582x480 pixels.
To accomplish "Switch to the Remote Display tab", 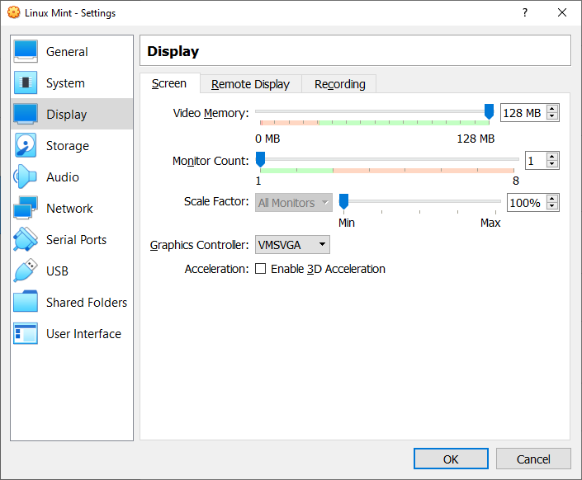I will tap(250, 84).
